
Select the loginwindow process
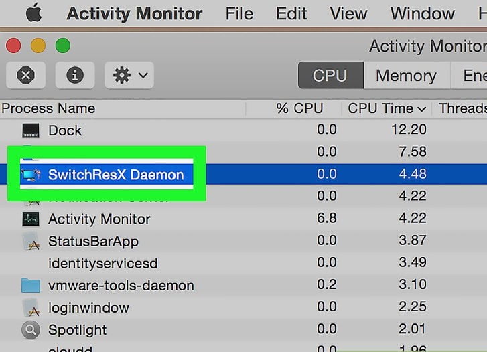(244, 307)
